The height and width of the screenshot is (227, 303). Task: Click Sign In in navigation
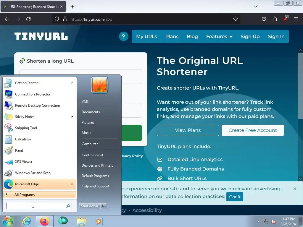pyautogui.click(x=276, y=36)
